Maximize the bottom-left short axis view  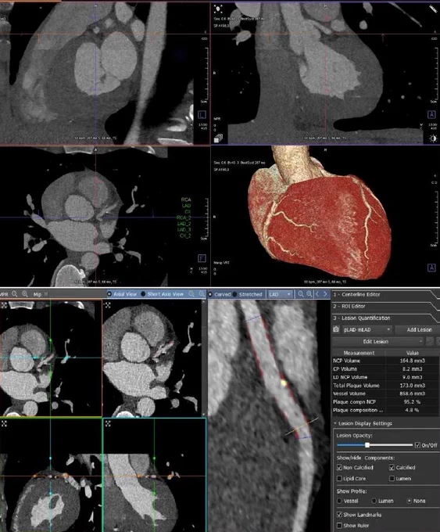4,423
